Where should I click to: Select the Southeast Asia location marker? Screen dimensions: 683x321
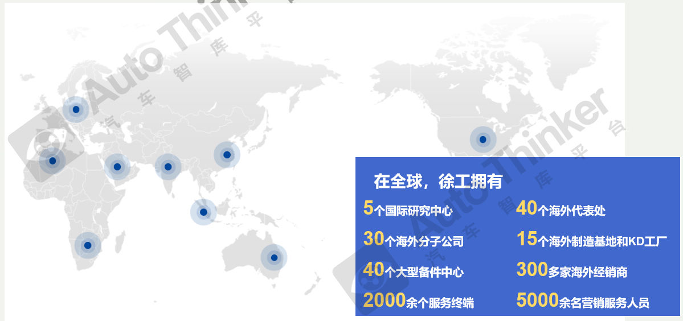click(x=203, y=212)
